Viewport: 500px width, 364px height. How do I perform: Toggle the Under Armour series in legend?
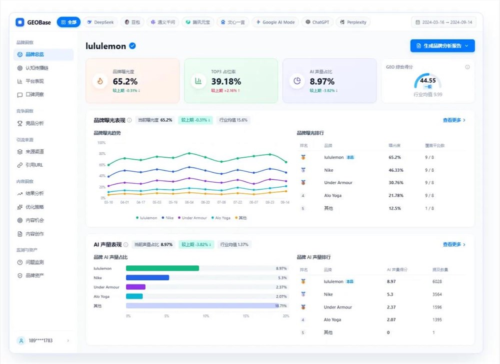192,218
